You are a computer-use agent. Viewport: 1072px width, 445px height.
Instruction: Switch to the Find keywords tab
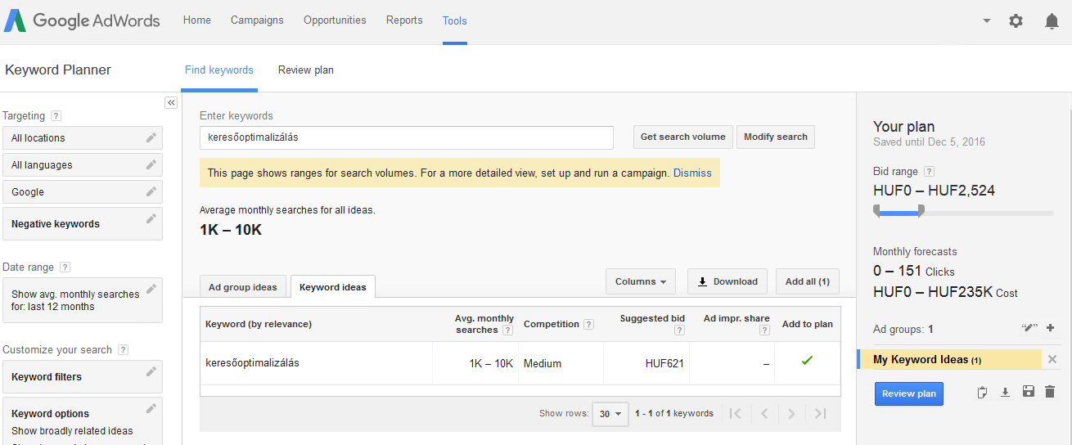pyautogui.click(x=219, y=70)
